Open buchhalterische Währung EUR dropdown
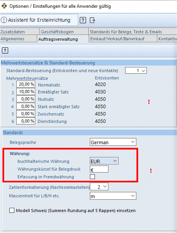This screenshot has width=177, height=233. pos(104,161)
